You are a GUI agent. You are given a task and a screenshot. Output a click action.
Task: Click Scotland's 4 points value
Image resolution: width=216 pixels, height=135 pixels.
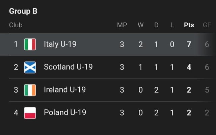[189, 67]
